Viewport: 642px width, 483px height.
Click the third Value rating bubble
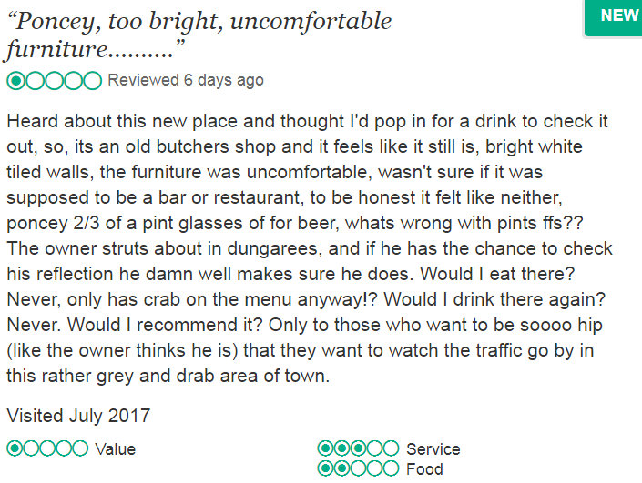(x=47, y=448)
